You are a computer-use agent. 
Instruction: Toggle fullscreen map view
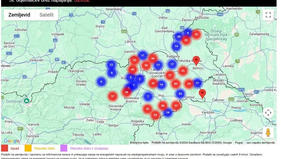(268, 15)
